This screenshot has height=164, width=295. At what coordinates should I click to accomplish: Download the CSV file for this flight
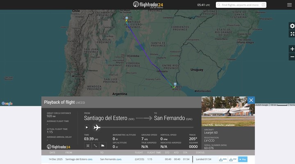(x=233, y=160)
